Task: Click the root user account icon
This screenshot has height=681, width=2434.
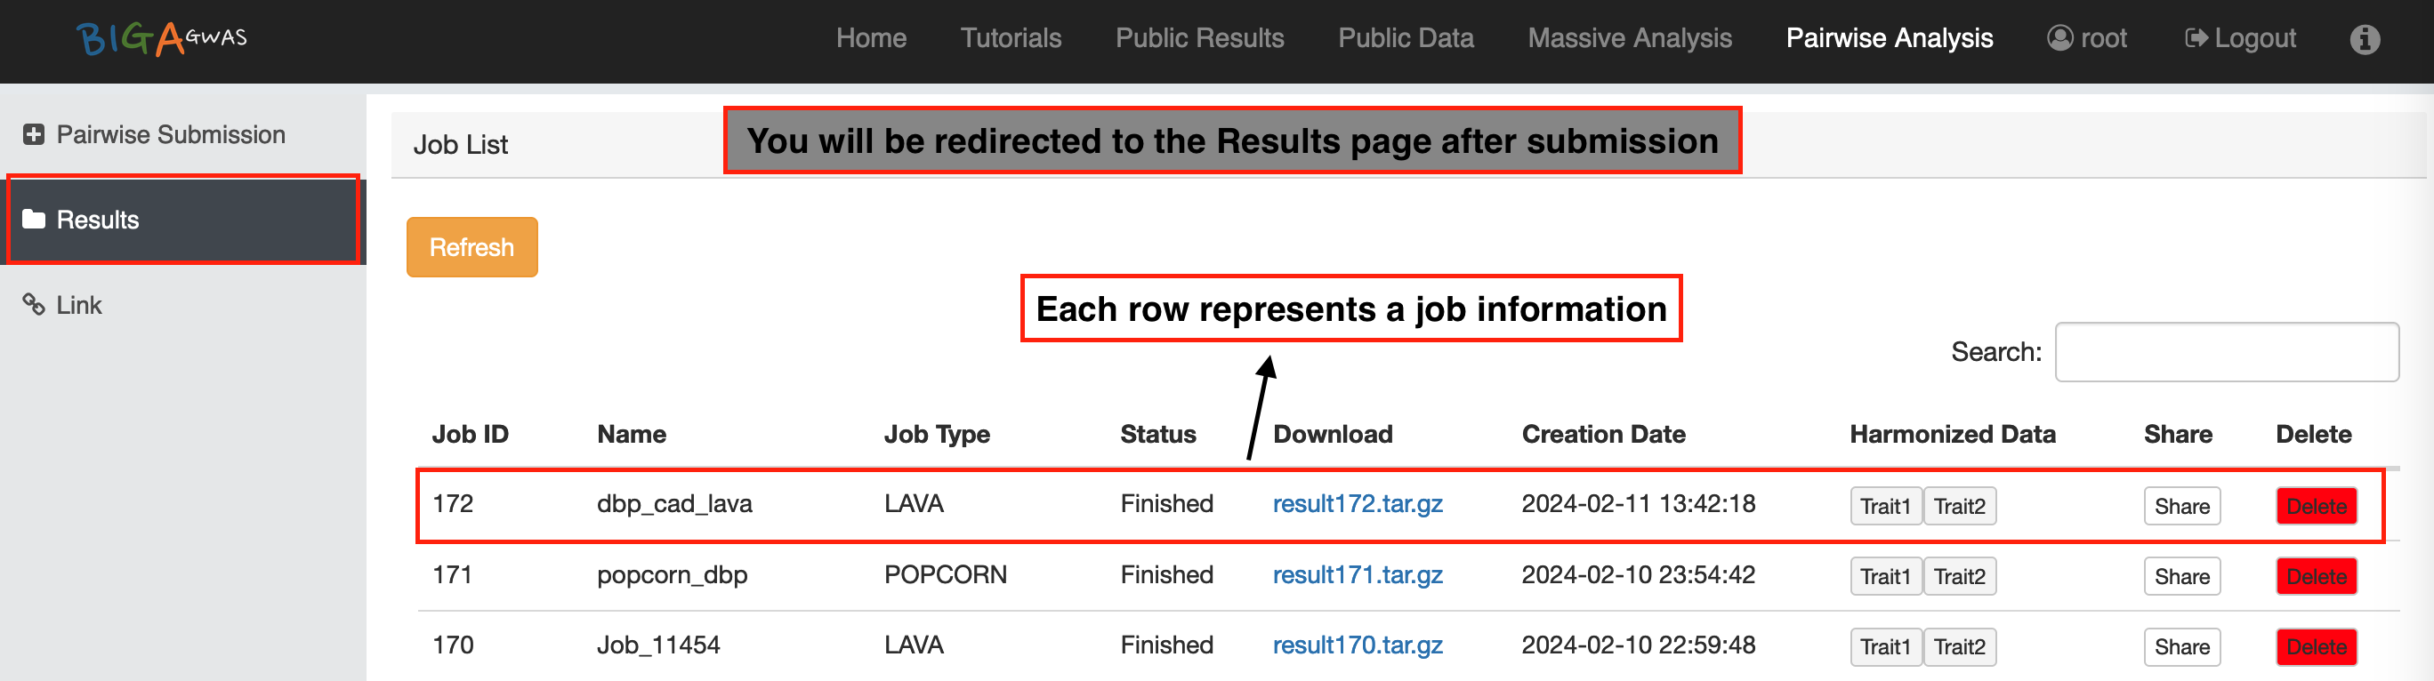Action: click(x=2059, y=39)
